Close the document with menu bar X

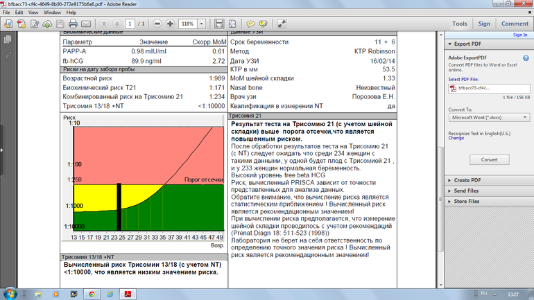click(530, 12)
